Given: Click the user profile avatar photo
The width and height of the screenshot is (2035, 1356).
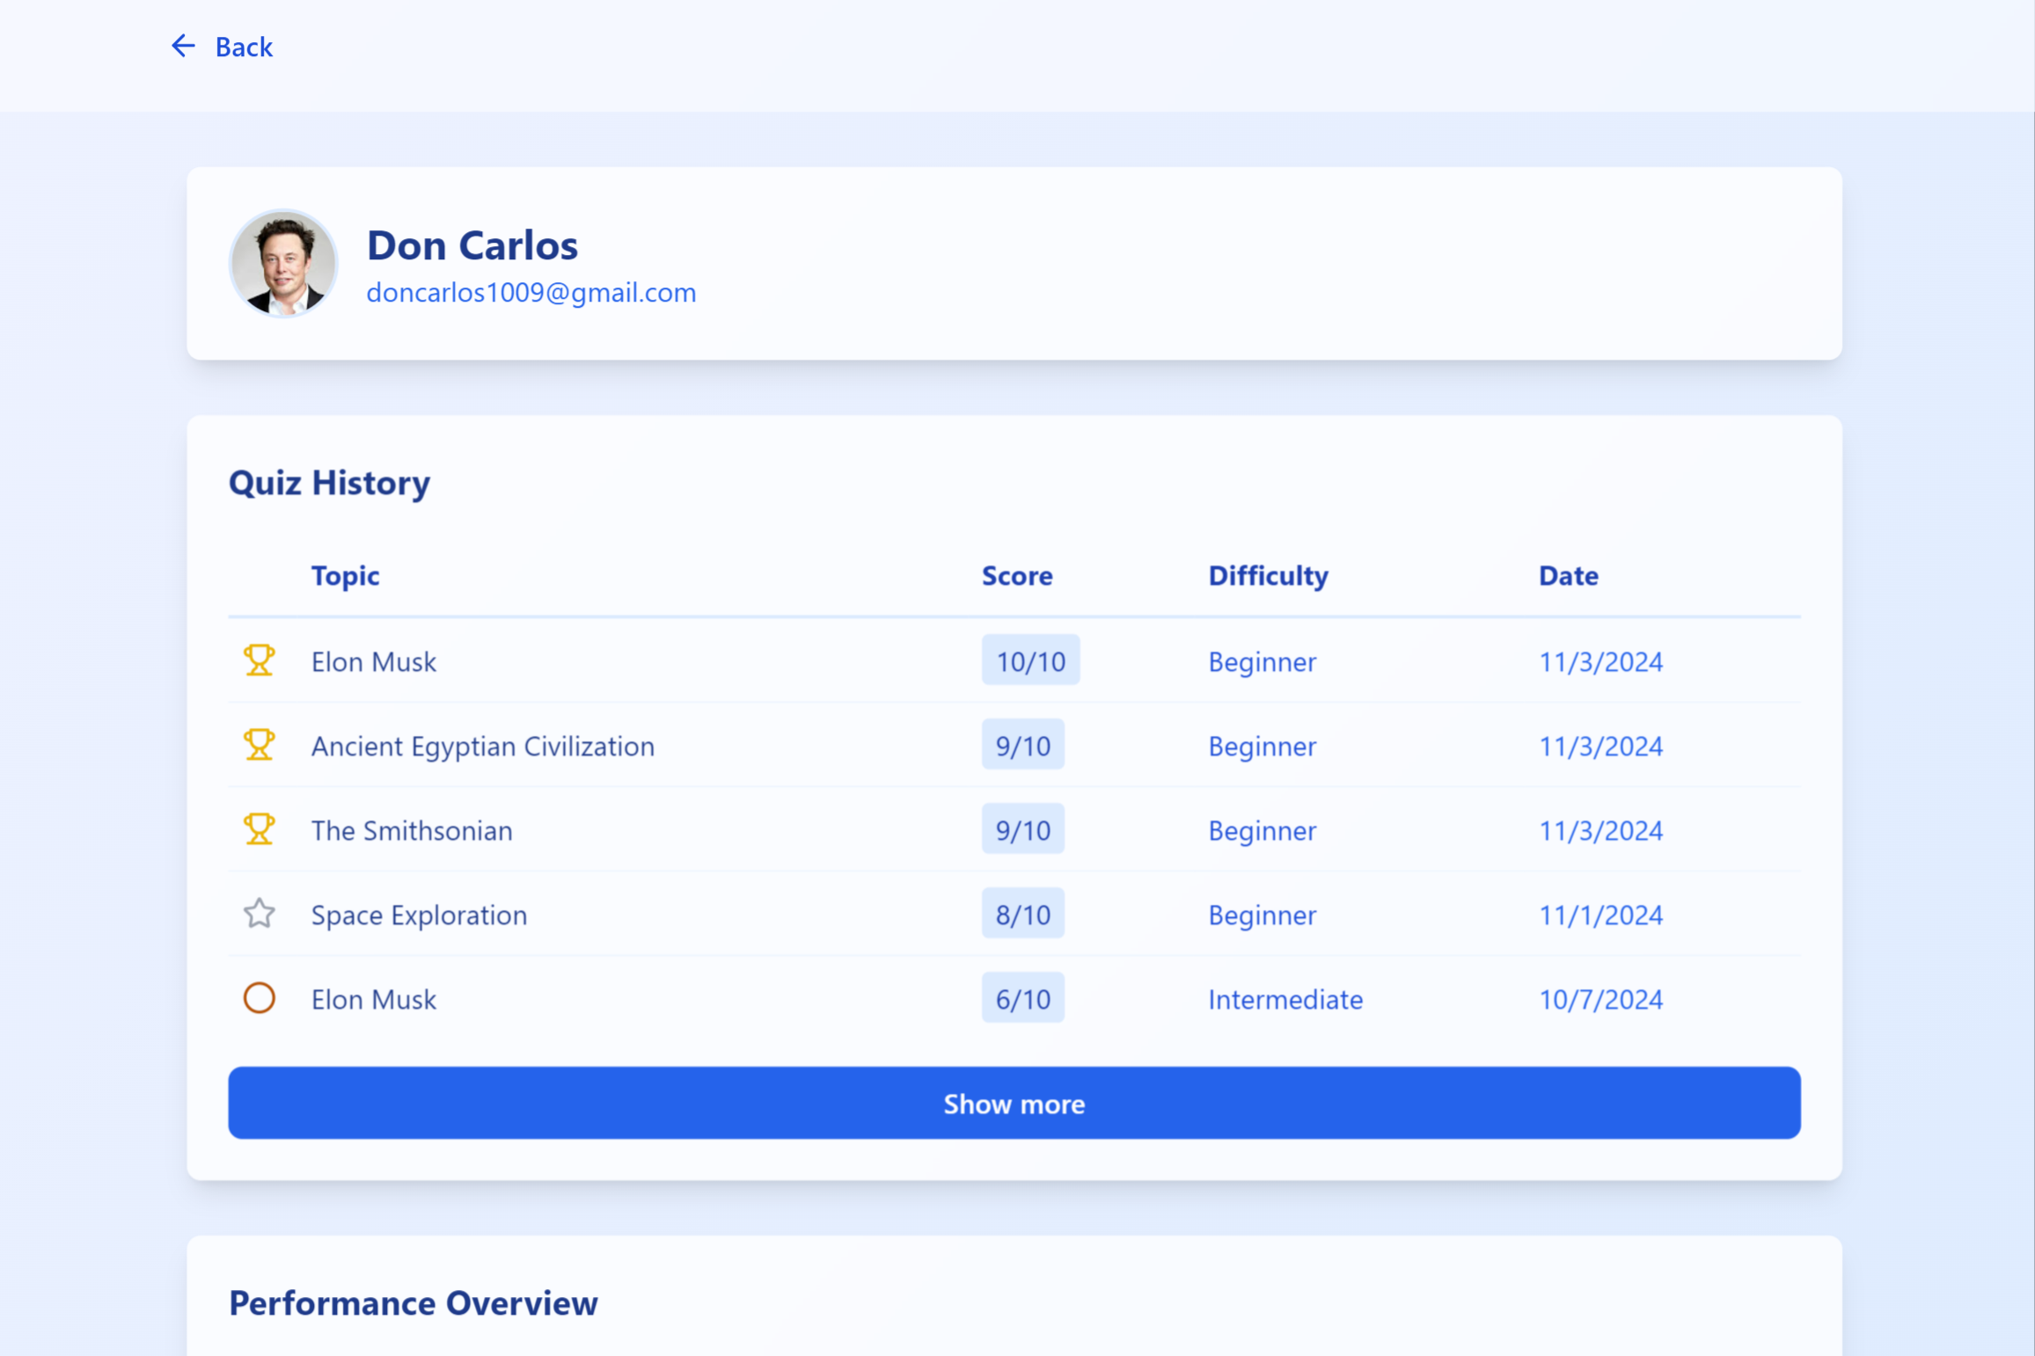Looking at the screenshot, I should click(x=283, y=263).
